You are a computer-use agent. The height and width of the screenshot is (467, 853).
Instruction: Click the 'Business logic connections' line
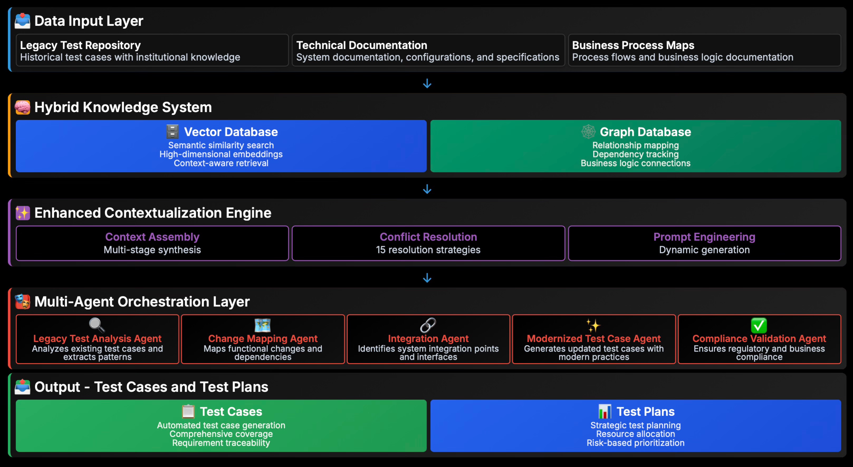click(635, 163)
